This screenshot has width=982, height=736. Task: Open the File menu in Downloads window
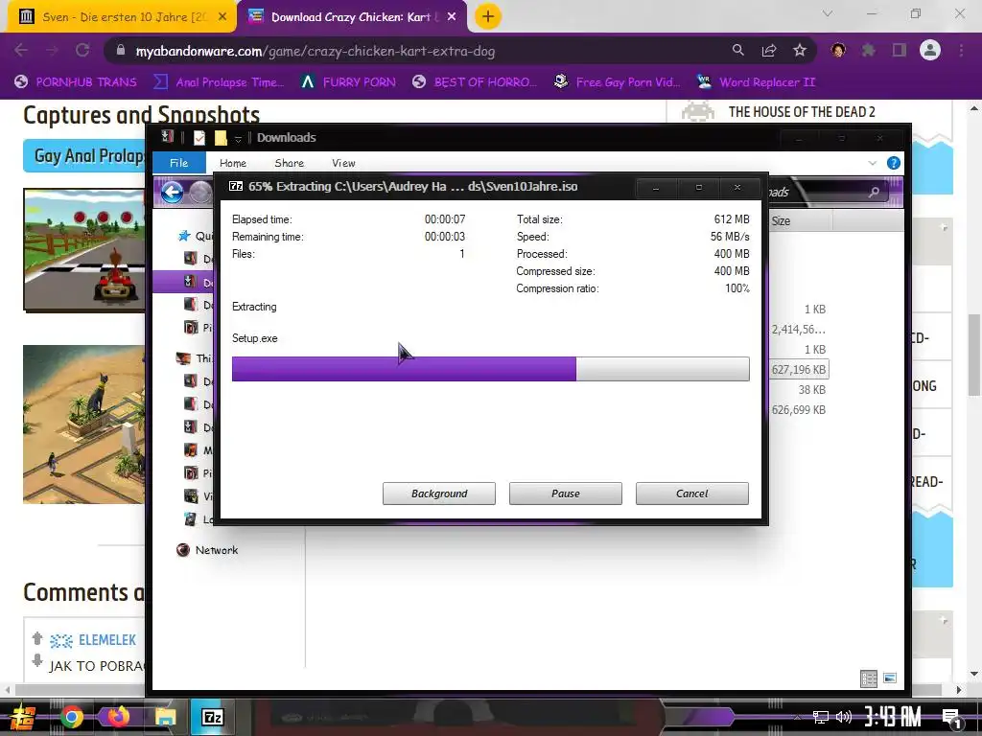[x=178, y=163]
